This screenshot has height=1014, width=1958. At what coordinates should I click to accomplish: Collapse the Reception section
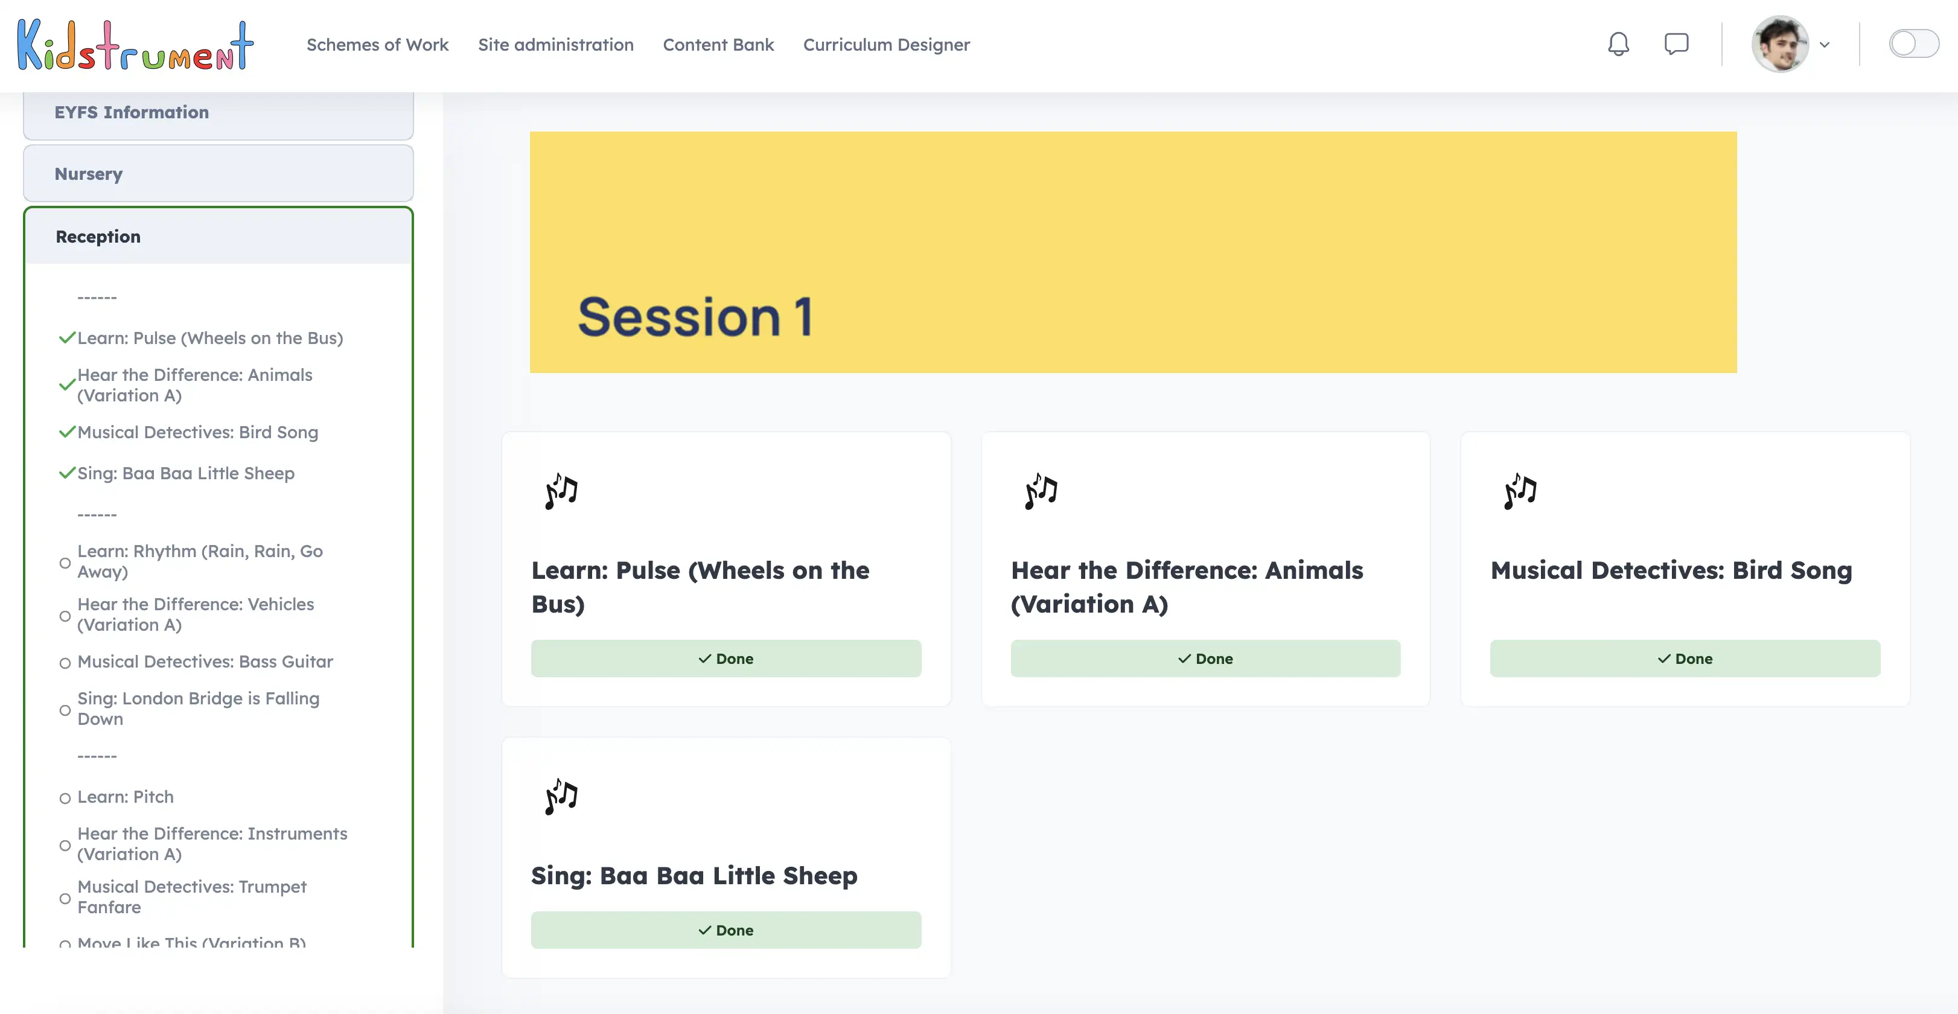[218, 237]
